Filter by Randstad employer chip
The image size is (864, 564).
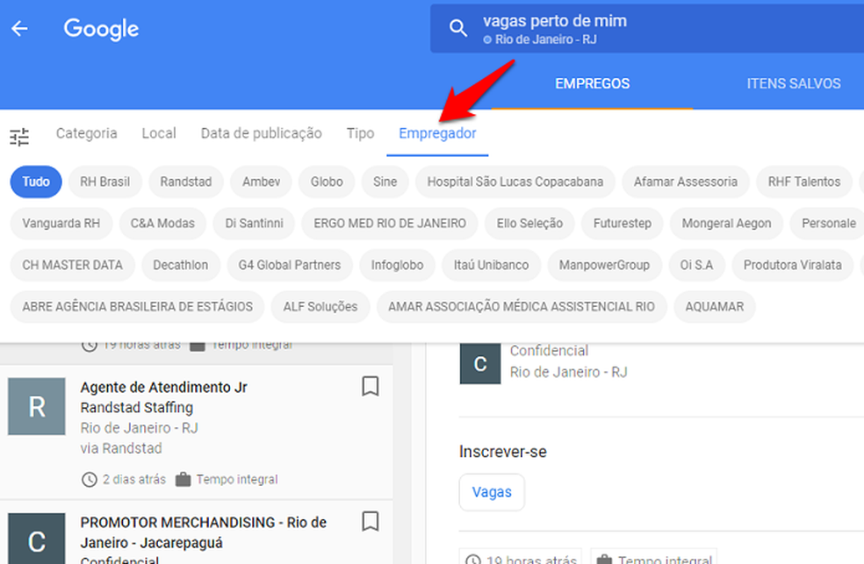point(185,182)
